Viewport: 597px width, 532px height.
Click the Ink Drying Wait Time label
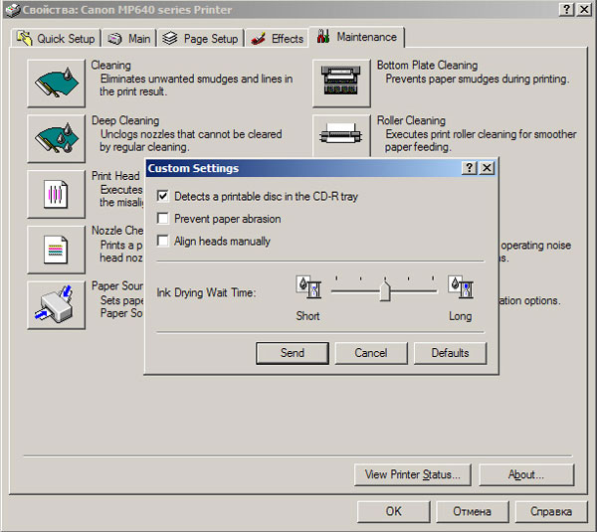206,292
